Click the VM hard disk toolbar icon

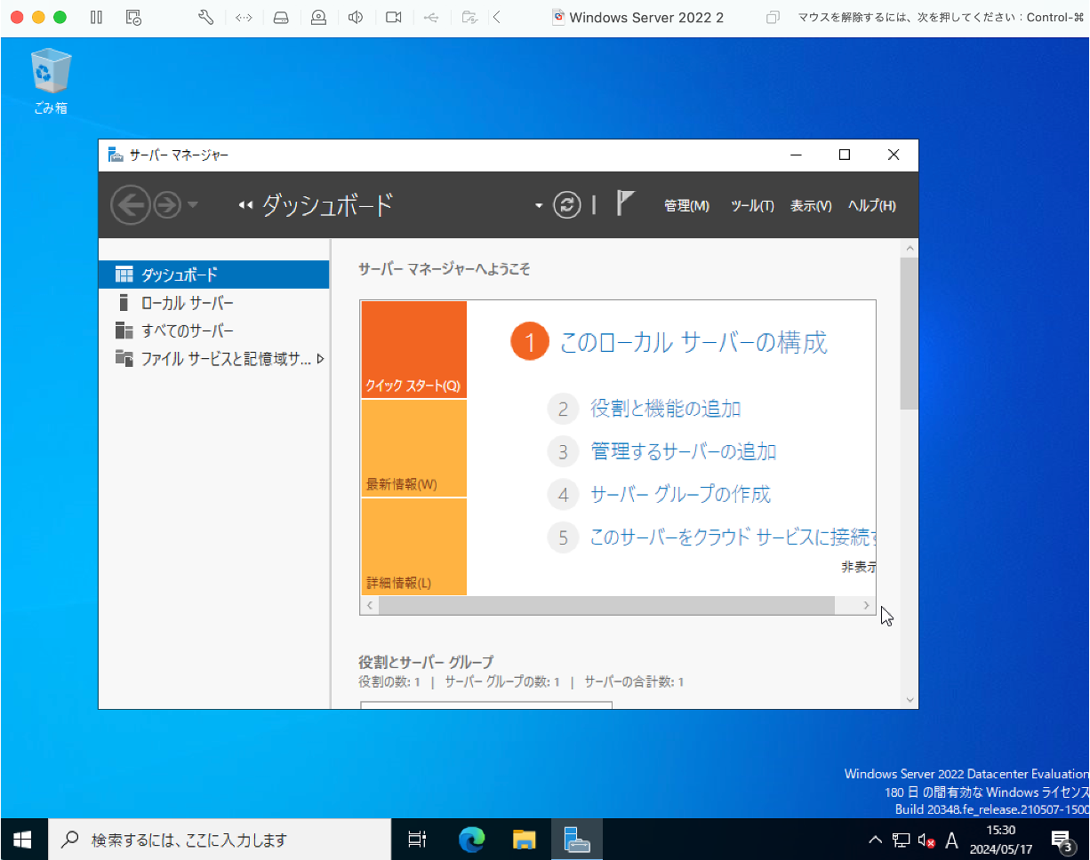coord(281,17)
